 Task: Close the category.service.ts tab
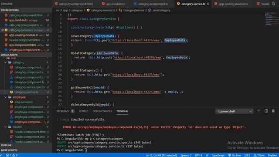coord(208,4)
